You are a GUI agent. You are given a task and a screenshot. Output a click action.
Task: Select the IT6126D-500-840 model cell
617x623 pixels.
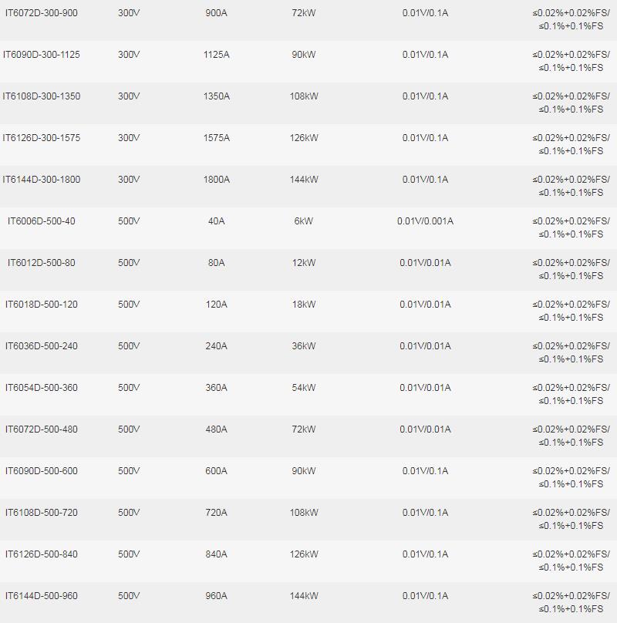pyautogui.click(x=42, y=554)
